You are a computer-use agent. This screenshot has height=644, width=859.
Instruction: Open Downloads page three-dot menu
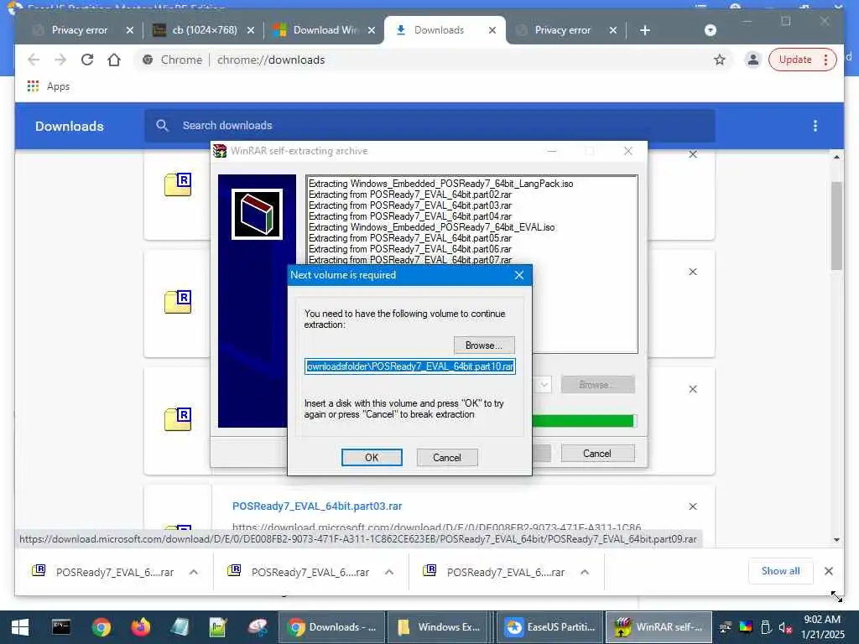click(x=815, y=126)
